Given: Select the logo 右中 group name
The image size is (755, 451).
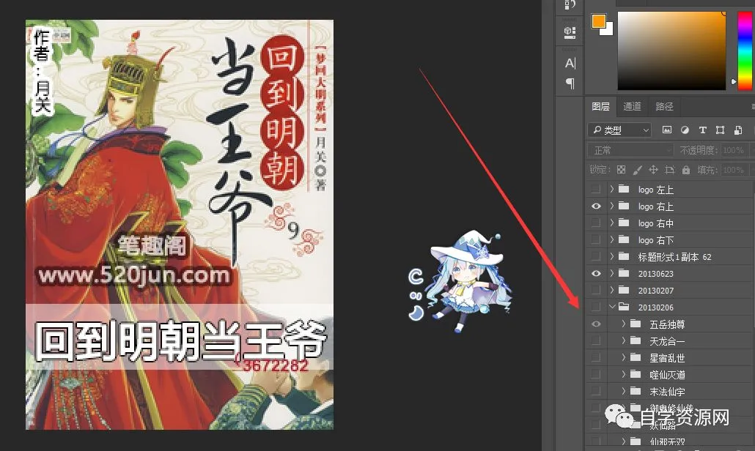Looking at the screenshot, I should 656,223.
